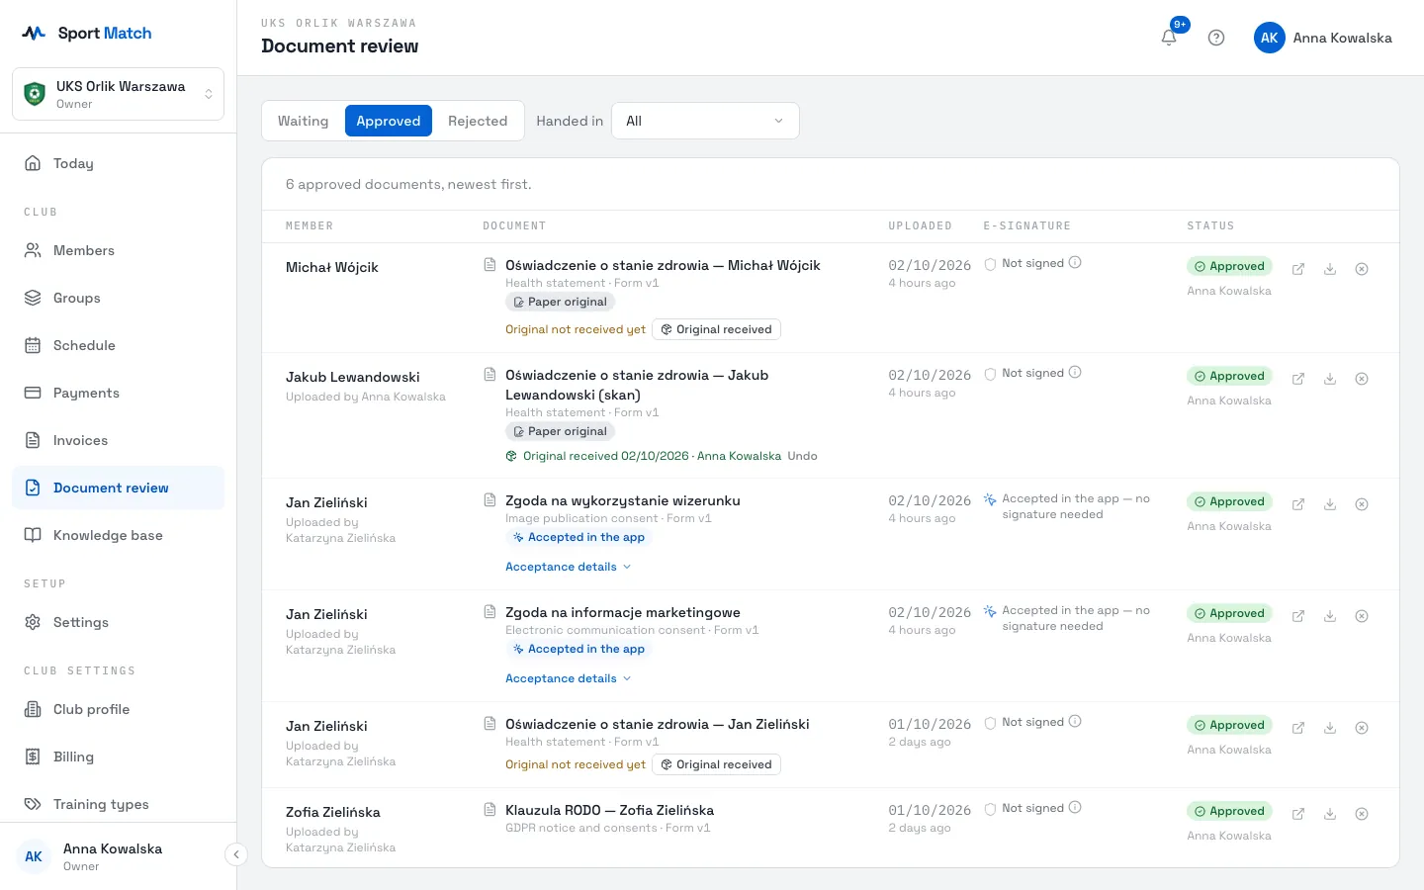Open Schedule in the sidebar
This screenshot has height=890, width=1424.
tap(118, 345)
